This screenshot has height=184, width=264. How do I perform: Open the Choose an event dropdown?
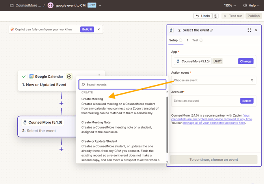(x=214, y=80)
